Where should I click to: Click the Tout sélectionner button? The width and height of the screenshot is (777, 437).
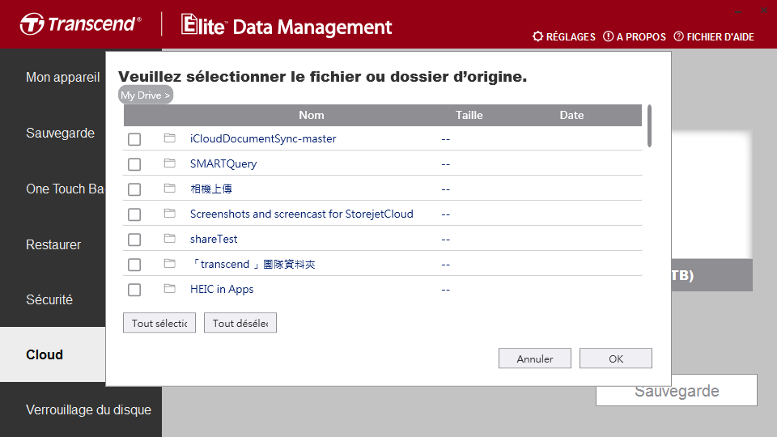[159, 323]
